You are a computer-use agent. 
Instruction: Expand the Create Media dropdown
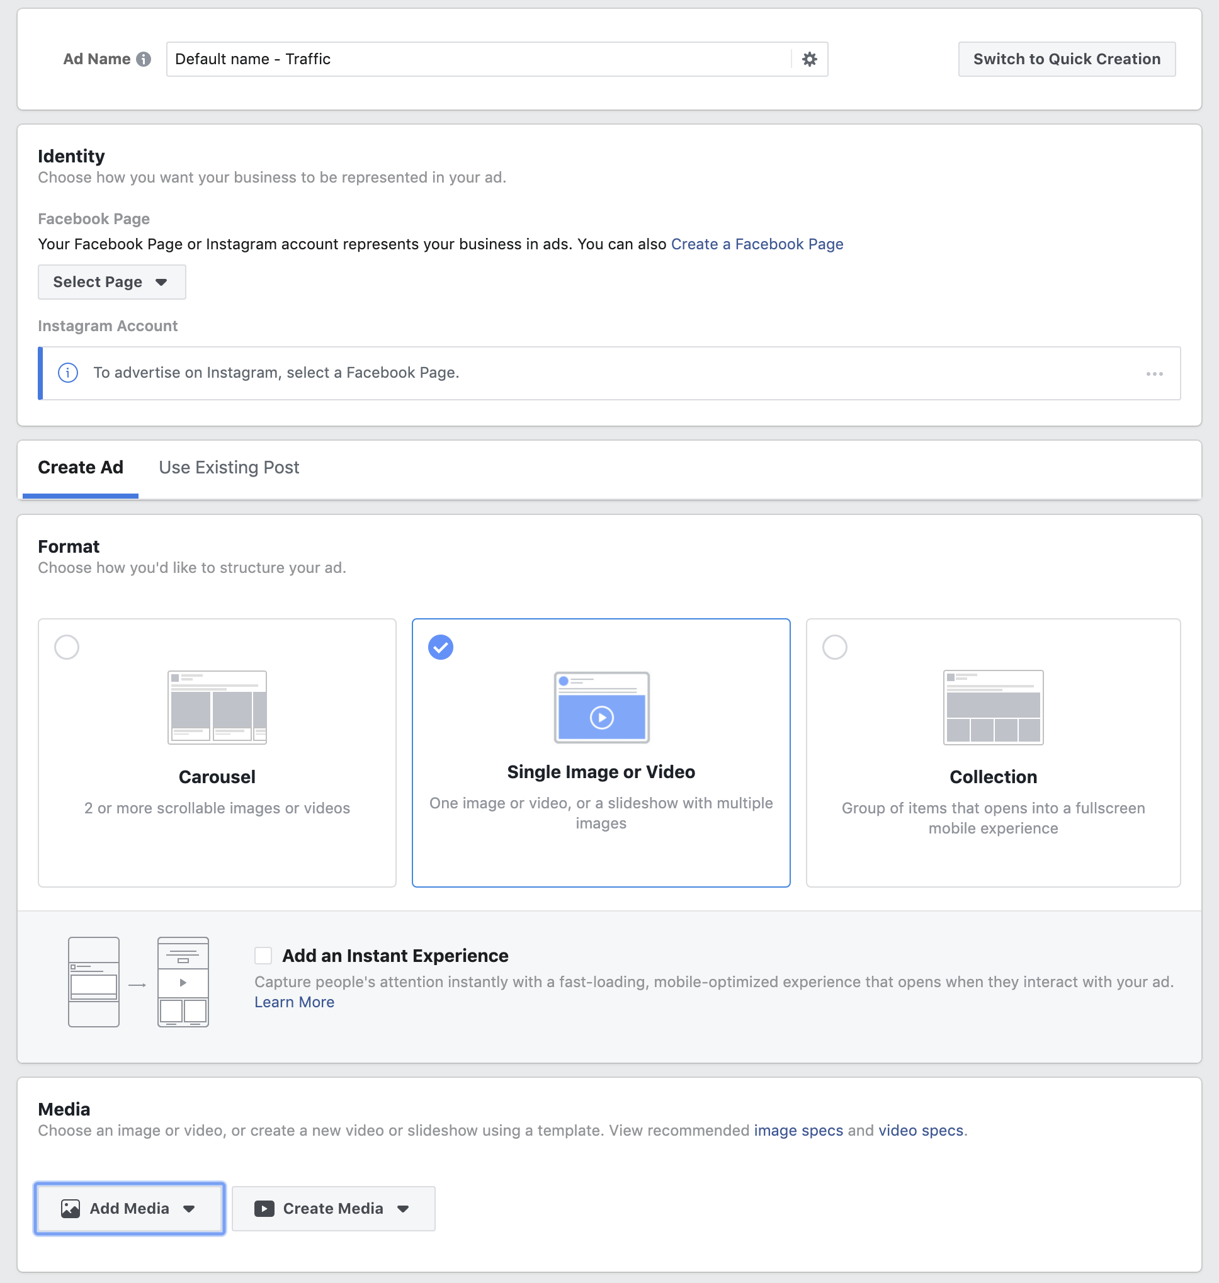(x=333, y=1208)
